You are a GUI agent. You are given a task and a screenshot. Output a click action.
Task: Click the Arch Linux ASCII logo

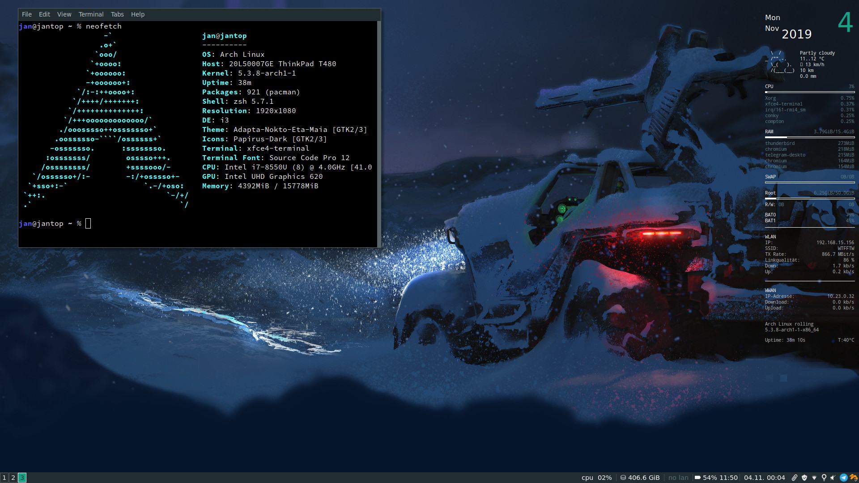[106, 120]
